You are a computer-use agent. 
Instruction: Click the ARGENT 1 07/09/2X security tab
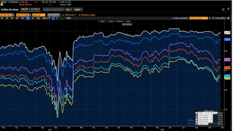click(x=31, y=9)
